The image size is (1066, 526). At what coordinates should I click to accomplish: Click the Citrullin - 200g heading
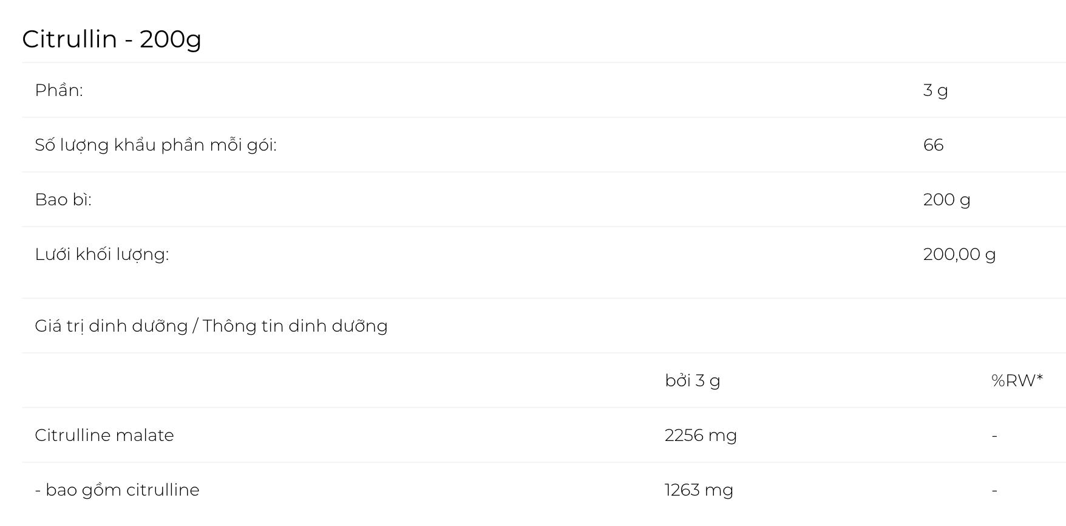[112, 39]
